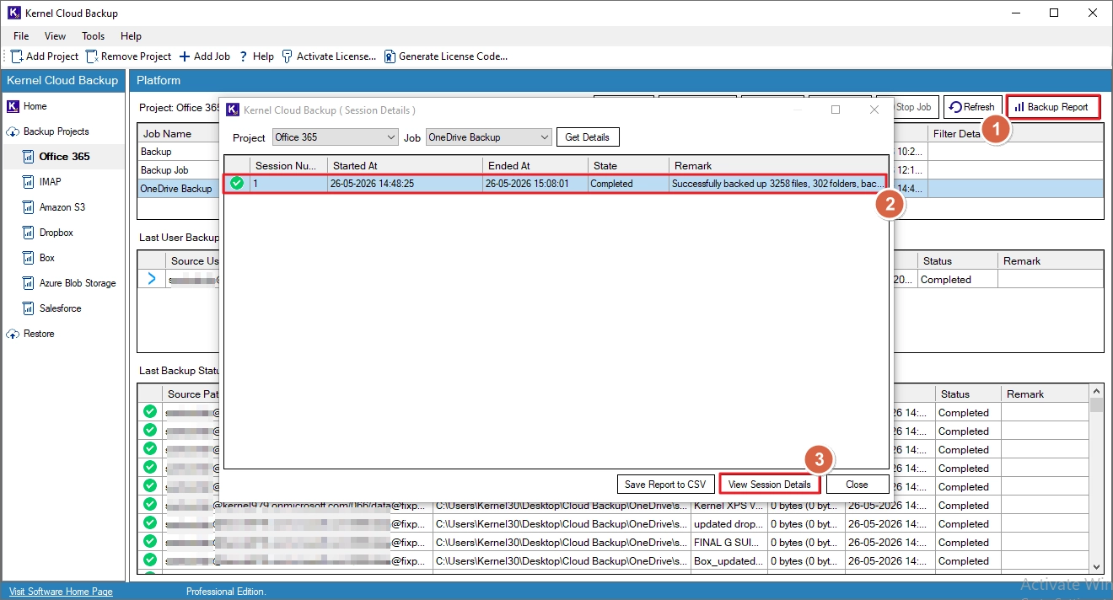Screen dimensions: 1113x600
Task: Click the Restore cloud icon
Action: 13,334
